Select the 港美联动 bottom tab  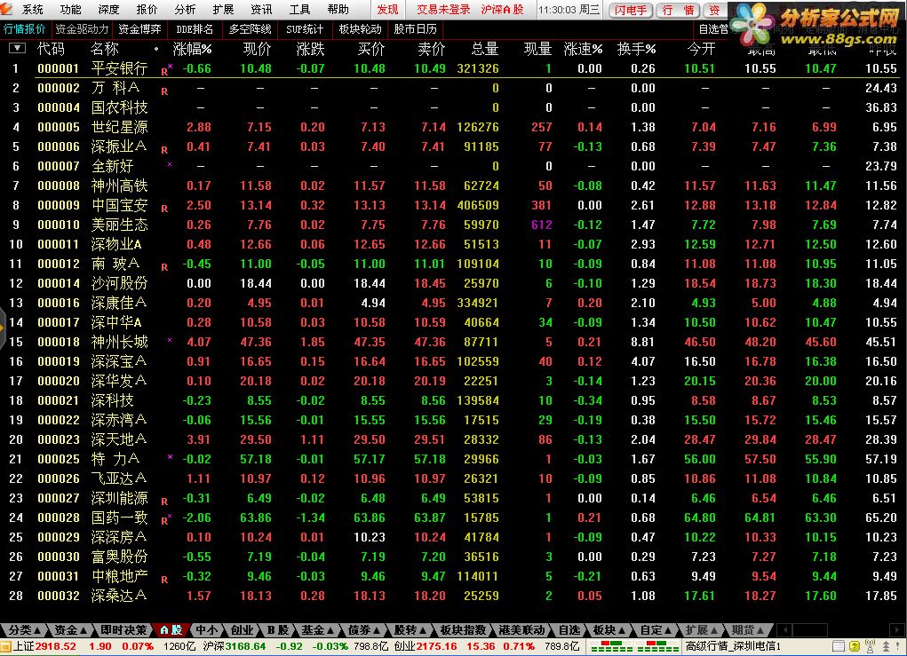(x=521, y=630)
